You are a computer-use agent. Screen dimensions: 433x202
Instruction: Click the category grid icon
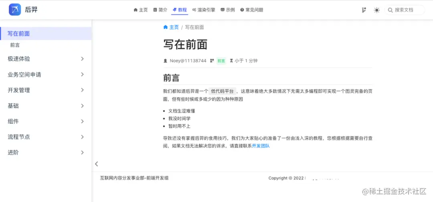[212, 61]
